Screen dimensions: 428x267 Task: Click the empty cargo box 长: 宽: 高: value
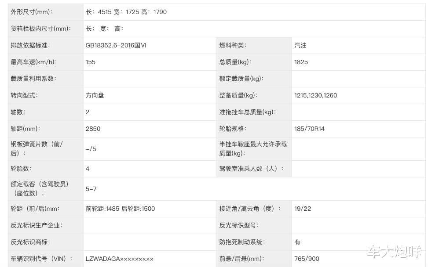[x=105, y=29]
